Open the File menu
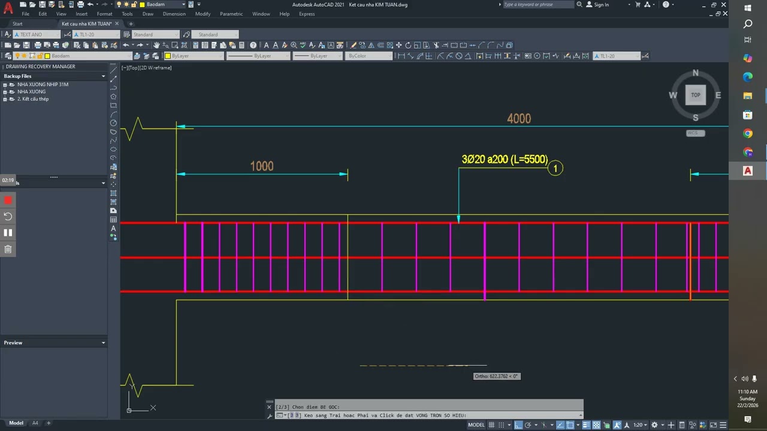This screenshot has width=767, height=431. (x=26, y=14)
